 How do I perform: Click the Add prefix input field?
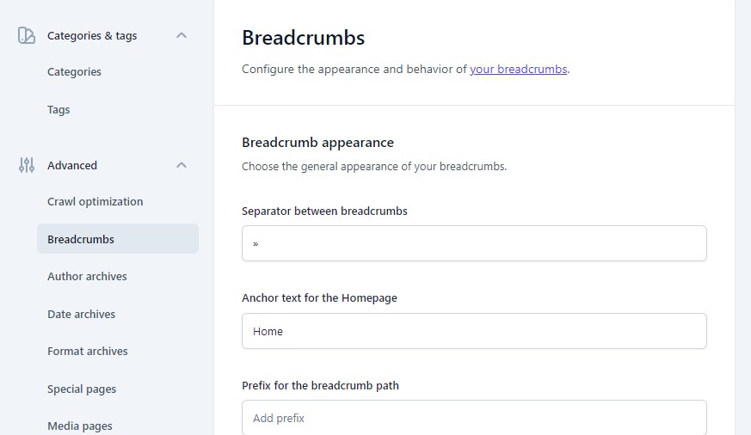click(474, 418)
